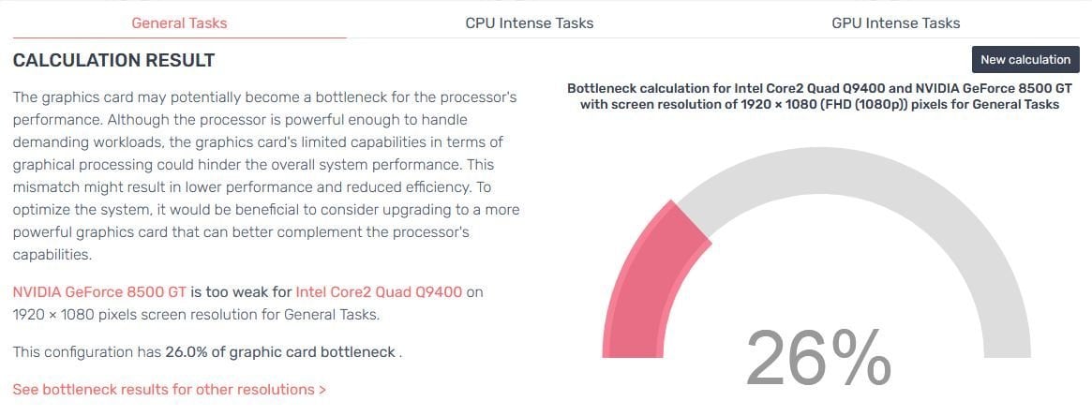This screenshot has height=416, width=1092.
Task: Open the NVIDIA GeForce 8500 GT link
Action: (x=99, y=291)
